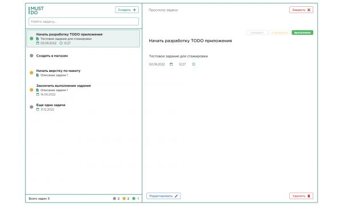Click document icon under Закончить выполнение задания
The image size is (343, 206).
tap(37, 90)
